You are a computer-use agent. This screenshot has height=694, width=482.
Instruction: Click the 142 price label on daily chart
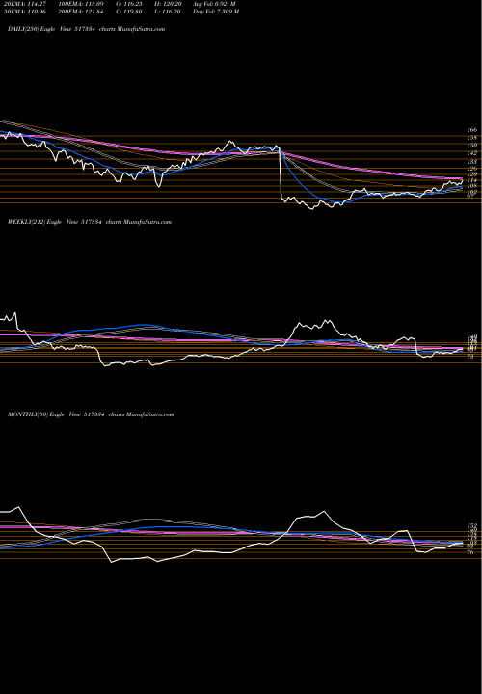(471, 153)
